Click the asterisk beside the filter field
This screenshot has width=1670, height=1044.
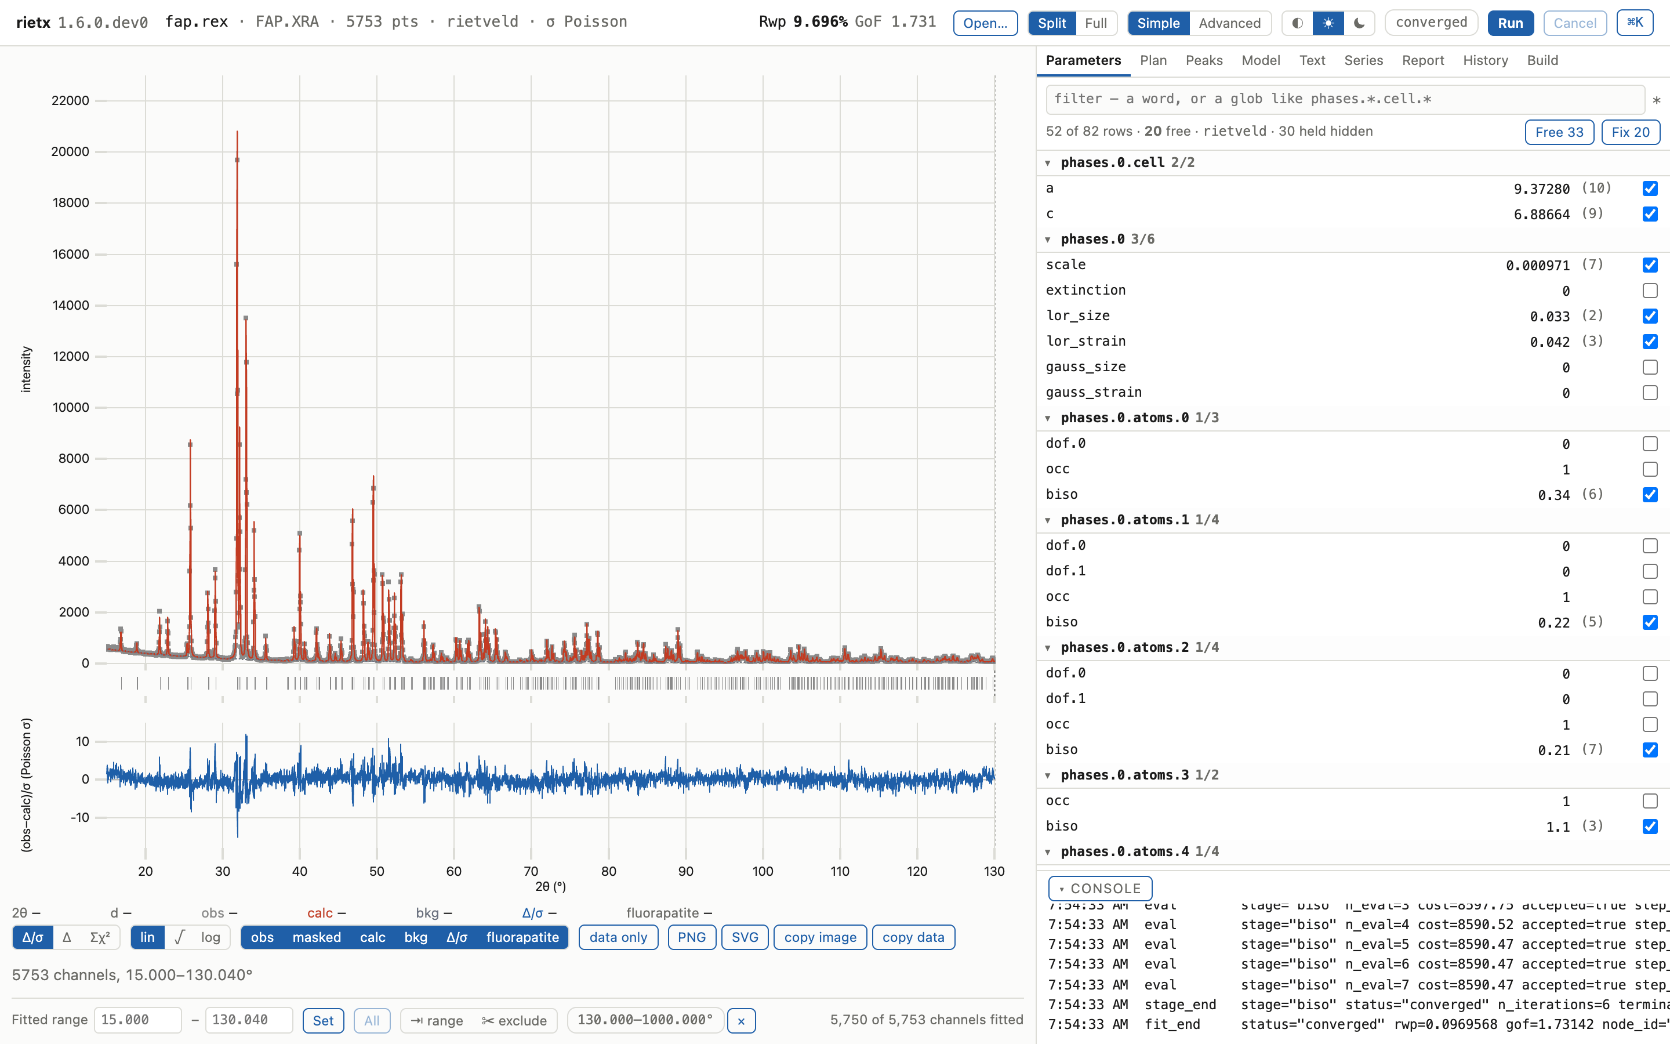pyautogui.click(x=1656, y=101)
